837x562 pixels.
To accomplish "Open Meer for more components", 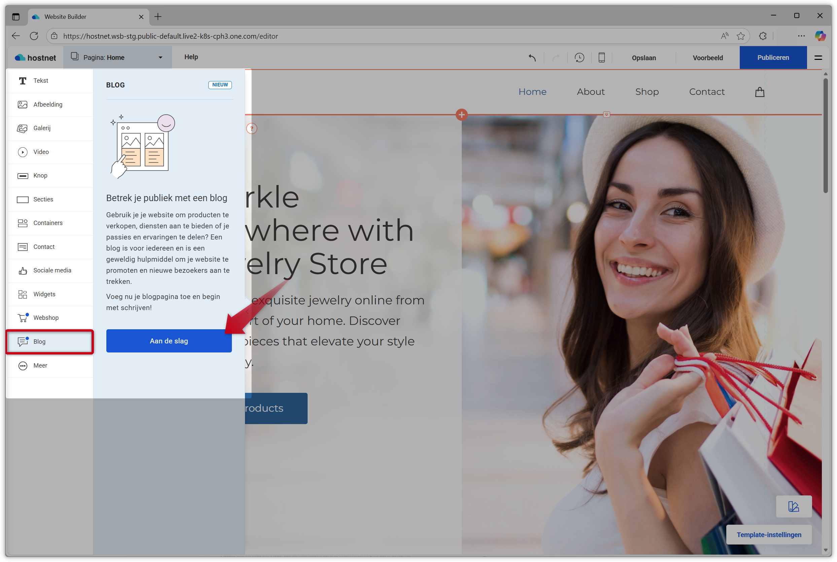I will (40, 366).
